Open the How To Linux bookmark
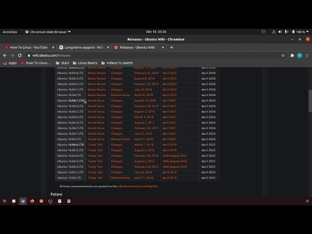312x234 pixels. coord(36,63)
